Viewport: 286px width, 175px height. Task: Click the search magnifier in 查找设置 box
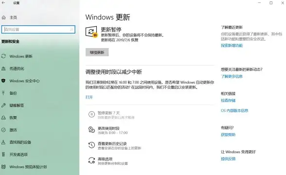(x=71, y=29)
